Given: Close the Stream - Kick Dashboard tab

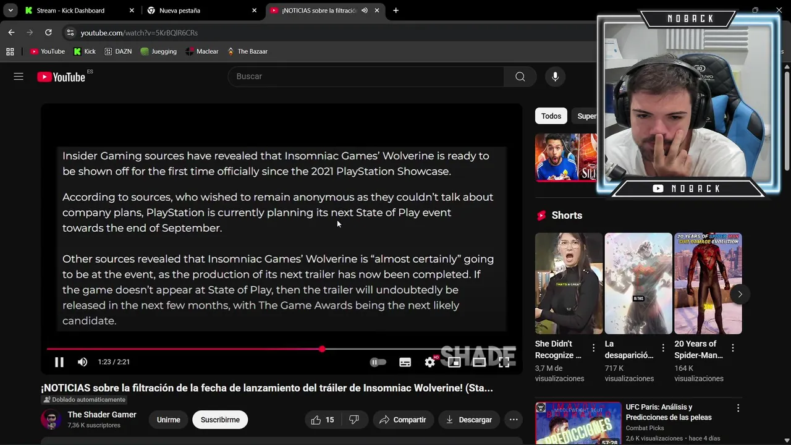Looking at the screenshot, I should pyautogui.click(x=132, y=11).
